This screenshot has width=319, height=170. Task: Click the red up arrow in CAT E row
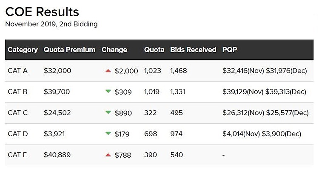tap(108, 155)
